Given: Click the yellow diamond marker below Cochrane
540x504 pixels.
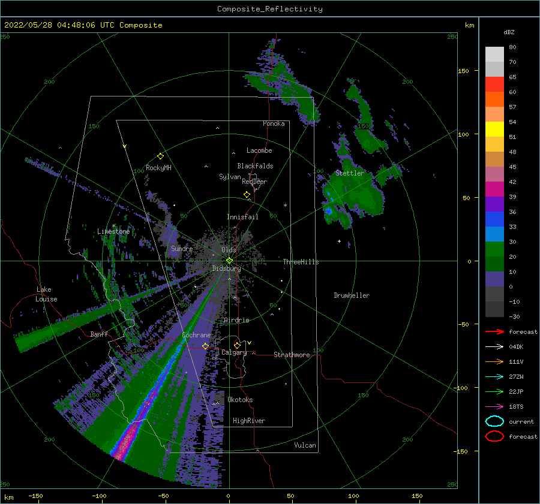Looking at the screenshot, I should click(205, 346).
